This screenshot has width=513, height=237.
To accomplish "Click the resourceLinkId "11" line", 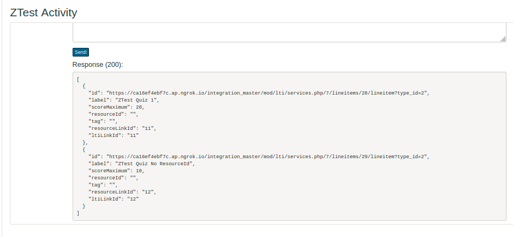I will (x=122, y=128).
